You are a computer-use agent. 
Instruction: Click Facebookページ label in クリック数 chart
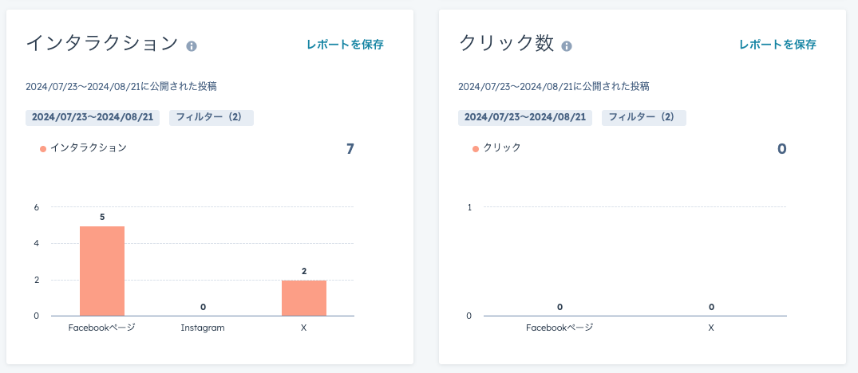coord(559,328)
